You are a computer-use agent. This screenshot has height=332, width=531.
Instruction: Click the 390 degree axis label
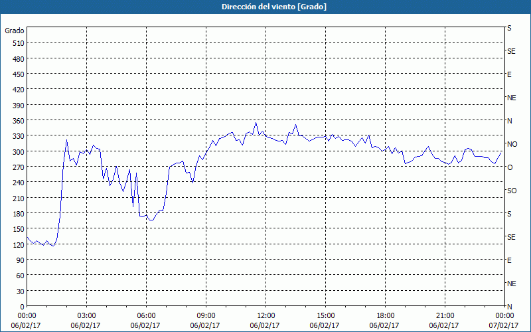[19, 106]
